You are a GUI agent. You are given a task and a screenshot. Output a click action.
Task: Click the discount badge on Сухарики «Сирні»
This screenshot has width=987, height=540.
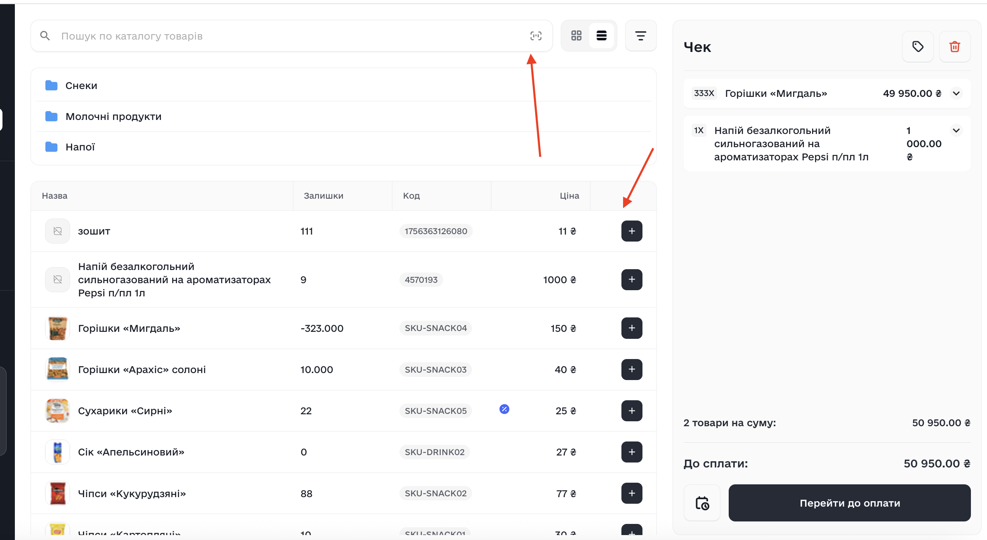(x=504, y=409)
